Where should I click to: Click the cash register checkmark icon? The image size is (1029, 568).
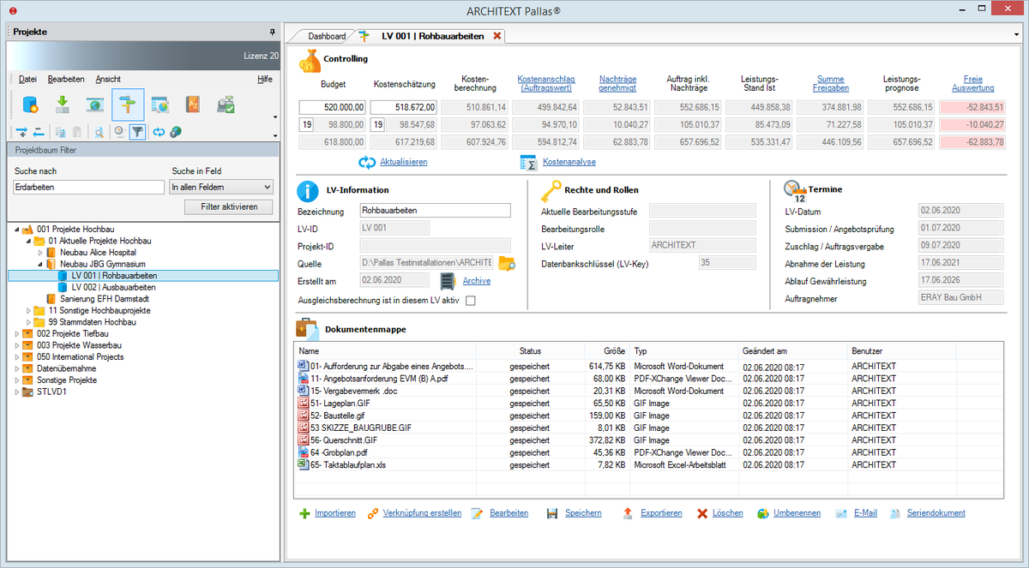226,105
